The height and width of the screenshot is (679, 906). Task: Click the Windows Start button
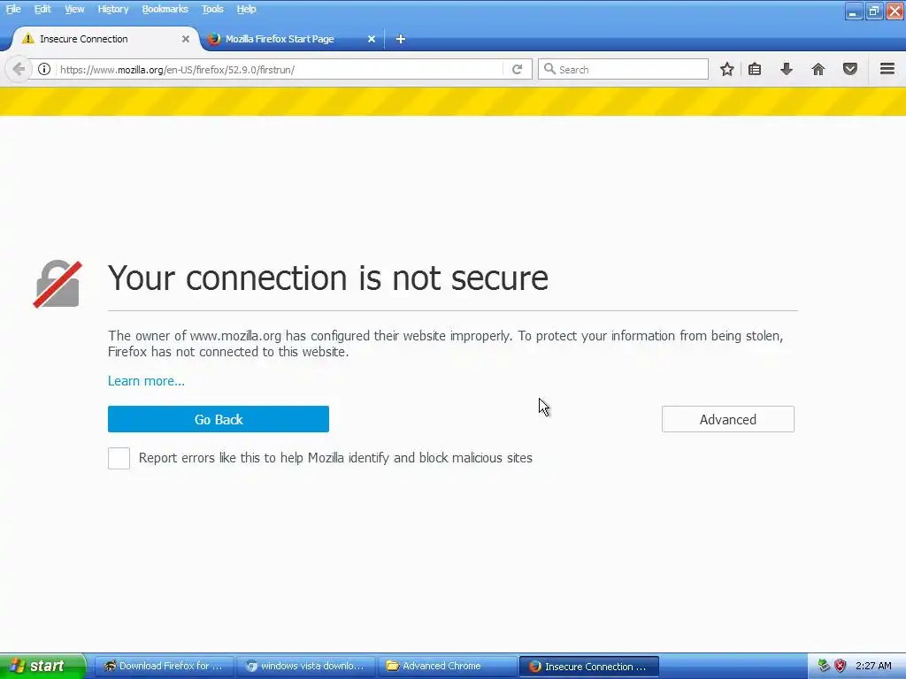42,666
